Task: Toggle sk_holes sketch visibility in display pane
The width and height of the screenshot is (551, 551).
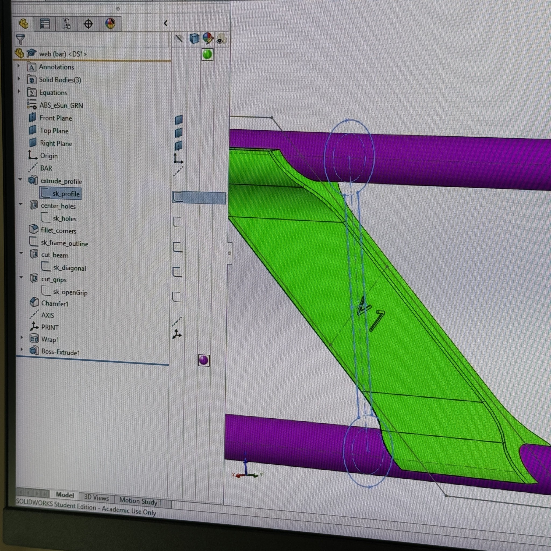Action: pyautogui.click(x=177, y=222)
